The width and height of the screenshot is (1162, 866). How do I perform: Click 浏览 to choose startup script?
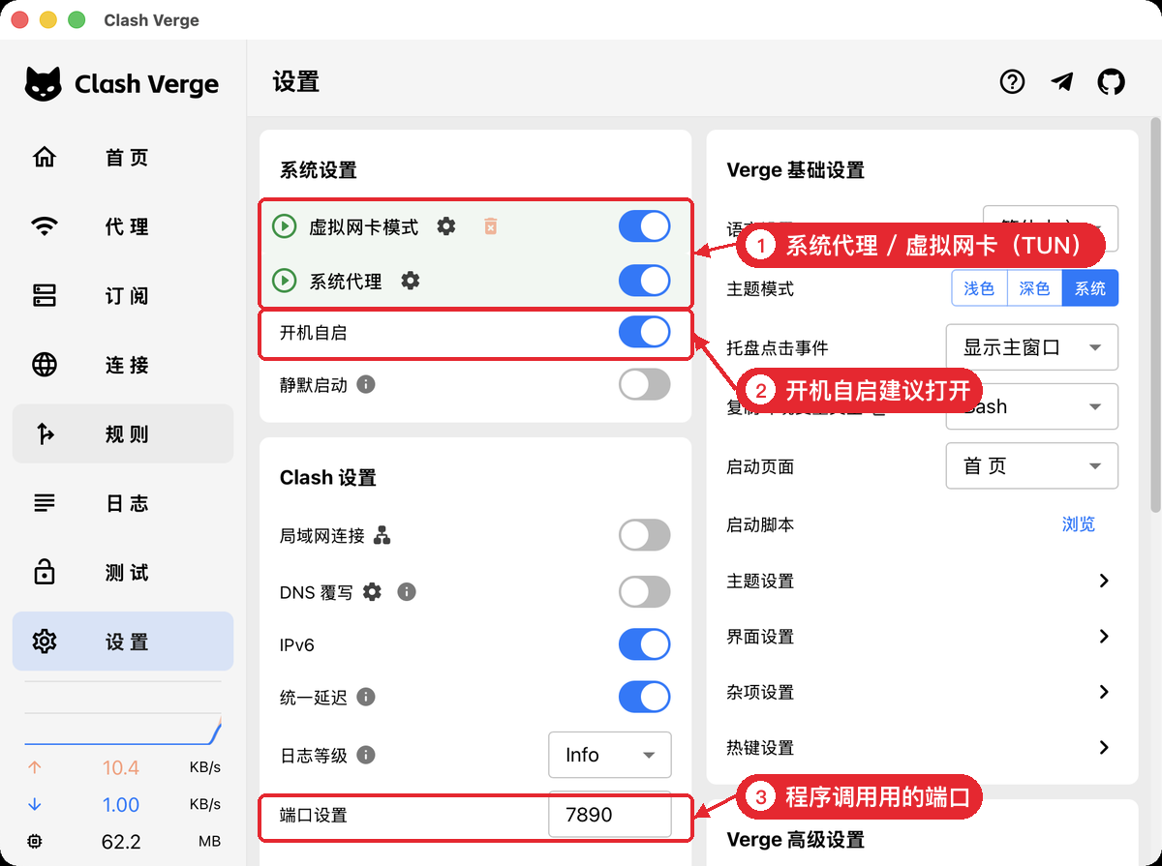click(1079, 524)
